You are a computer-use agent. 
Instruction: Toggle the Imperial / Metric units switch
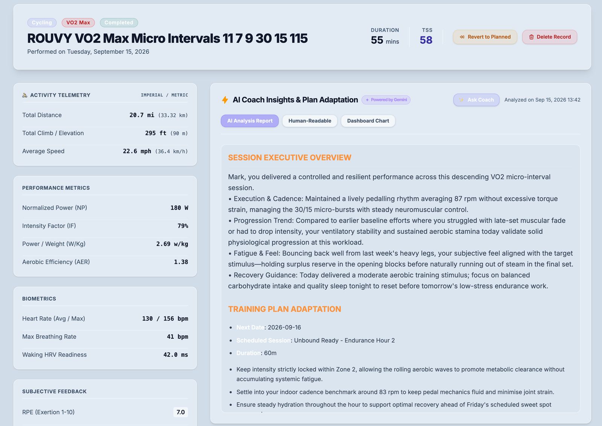click(164, 95)
